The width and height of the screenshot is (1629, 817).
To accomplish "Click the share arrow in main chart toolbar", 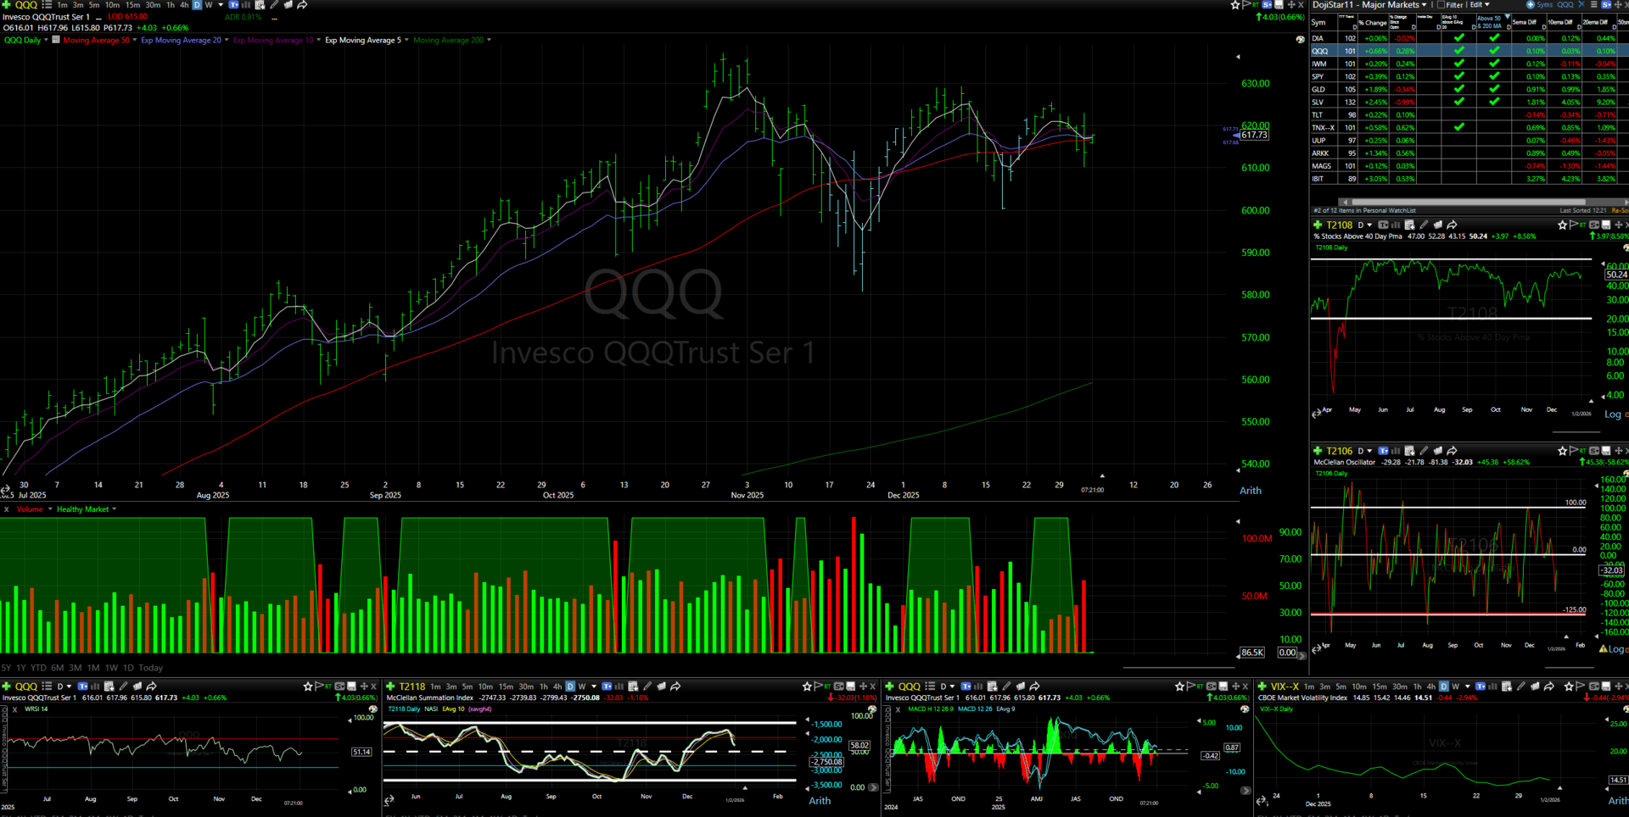I will click(301, 5).
